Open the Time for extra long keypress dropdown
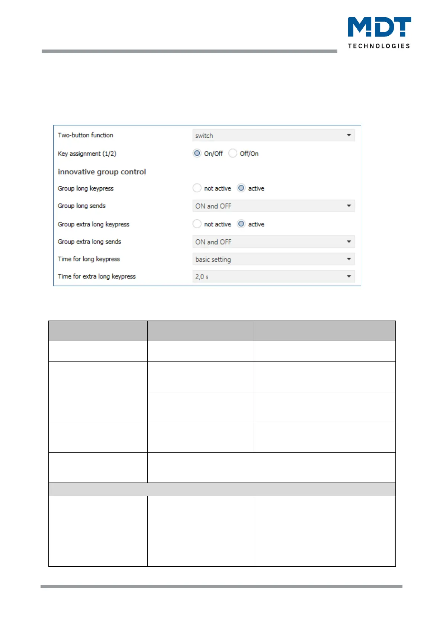The image size is (443, 627). pos(273,277)
